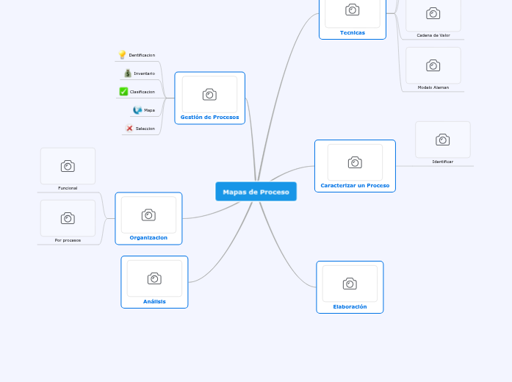
Task: Select the Gestión de Procesos title
Action: point(209,118)
